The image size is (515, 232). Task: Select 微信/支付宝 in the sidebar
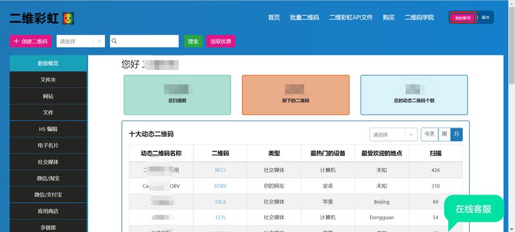[48, 195]
